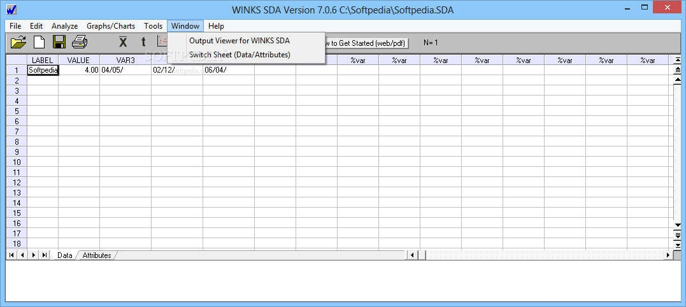Image resolution: width=686 pixels, height=307 pixels.
Task: Run descriptive statistics via x-bar icon
Action: [124, 42]
